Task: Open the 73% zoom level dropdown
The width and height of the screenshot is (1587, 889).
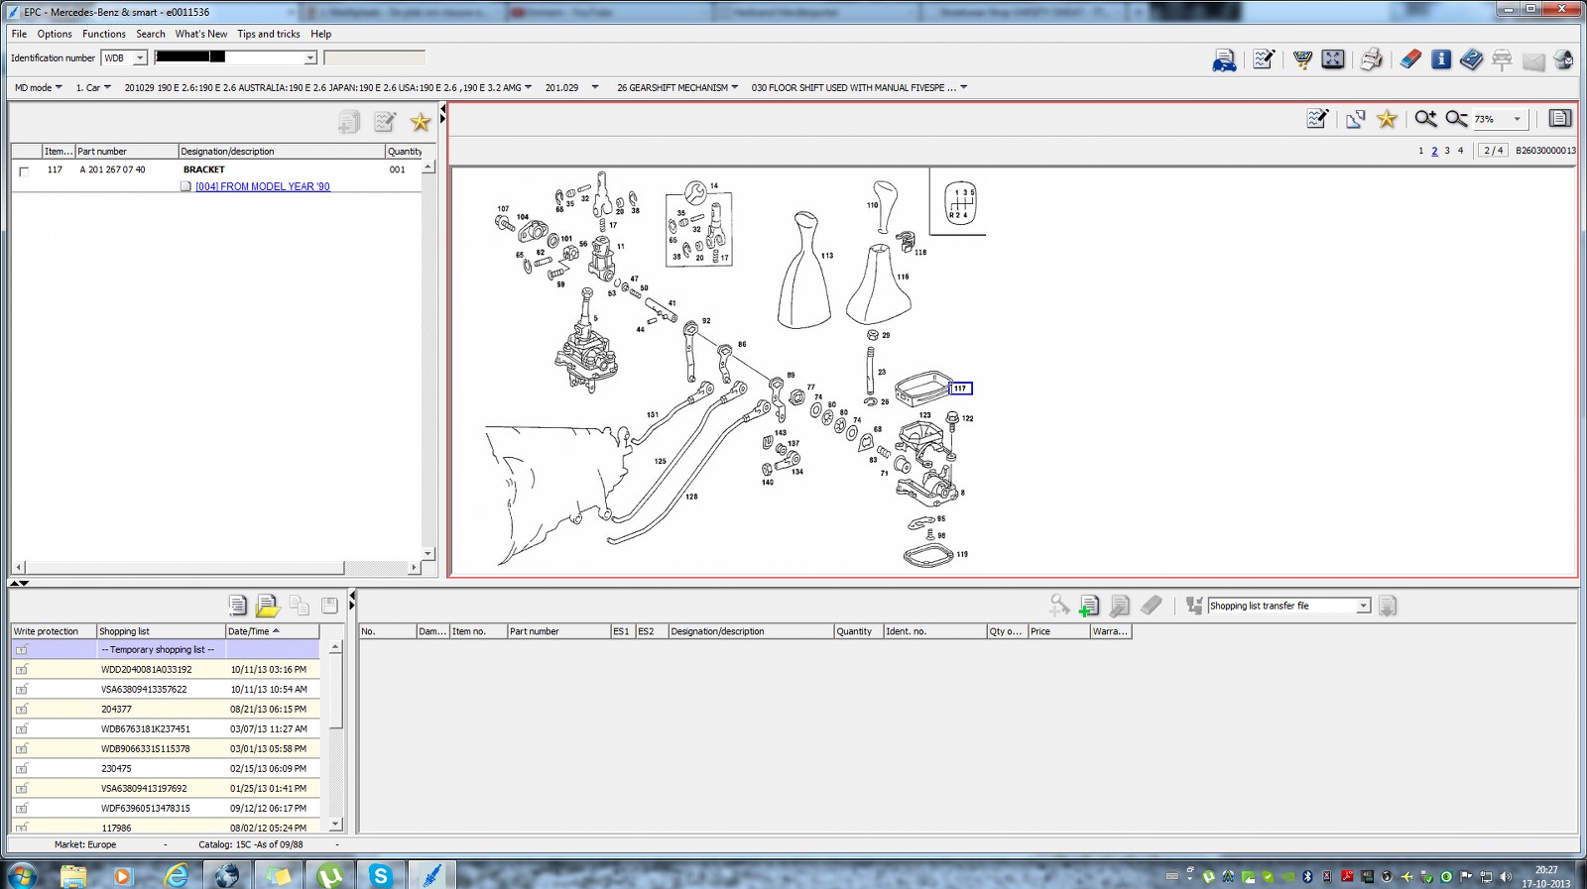Action: point(1517,119)
